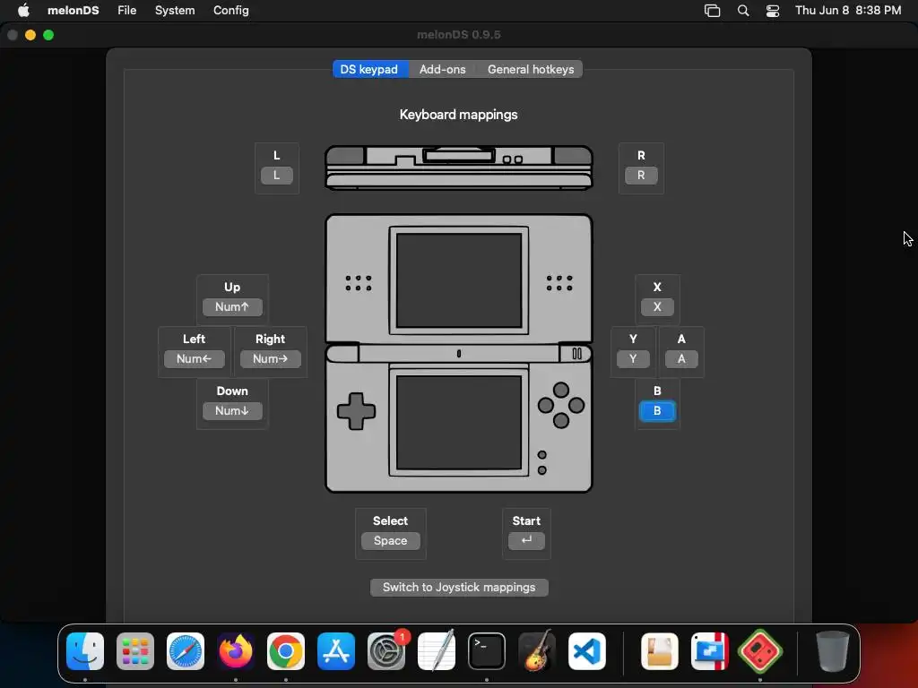Open Visual Studio Code in the dock
Viewport: 918px width, 688px height.
click(587, 651)
